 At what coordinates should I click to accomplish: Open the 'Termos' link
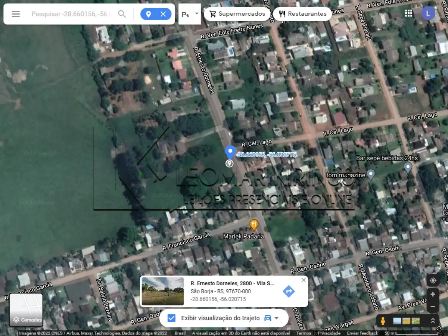coord(304,333)
